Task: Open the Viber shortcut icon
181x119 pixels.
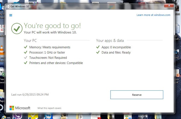Action: coord(17,116)
